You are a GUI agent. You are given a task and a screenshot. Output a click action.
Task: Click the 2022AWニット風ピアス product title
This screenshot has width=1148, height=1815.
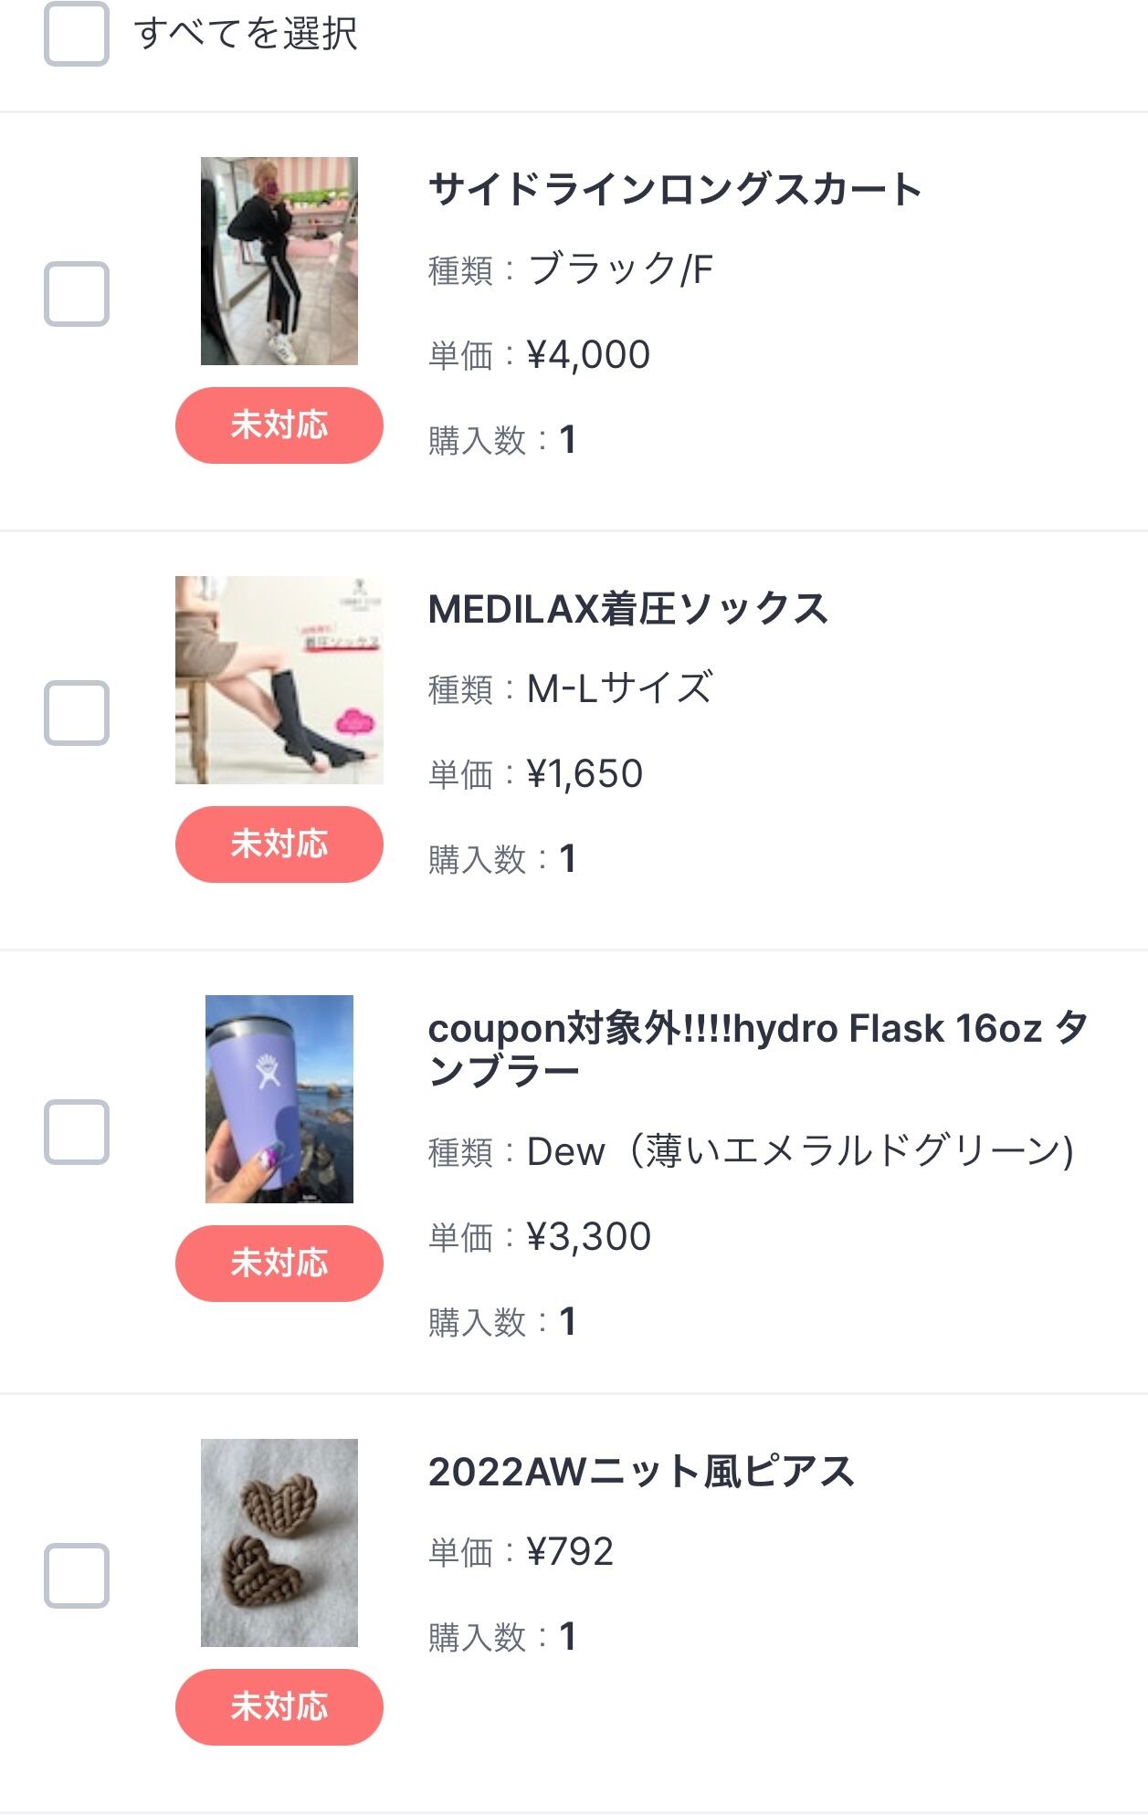point(641,1472)
